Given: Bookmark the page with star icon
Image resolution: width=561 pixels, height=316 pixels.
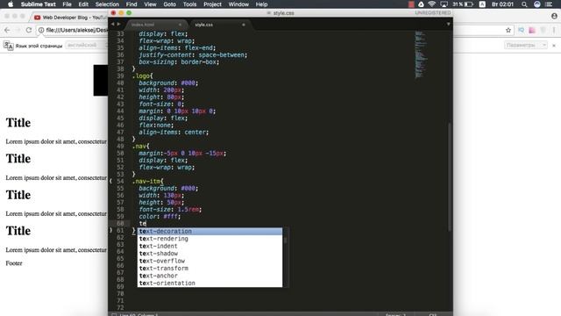Looking at the screenshot, I should 508,31.
